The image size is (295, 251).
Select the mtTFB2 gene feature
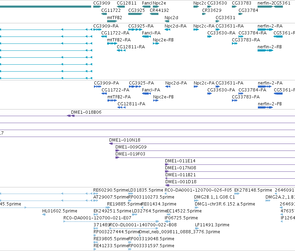tap(112, 21)
